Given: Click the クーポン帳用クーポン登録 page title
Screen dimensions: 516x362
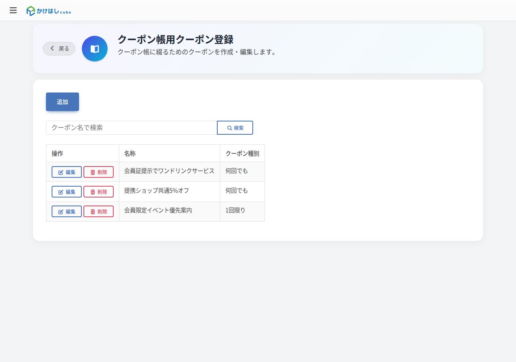Looking at the screenshot, I should 175,39.
